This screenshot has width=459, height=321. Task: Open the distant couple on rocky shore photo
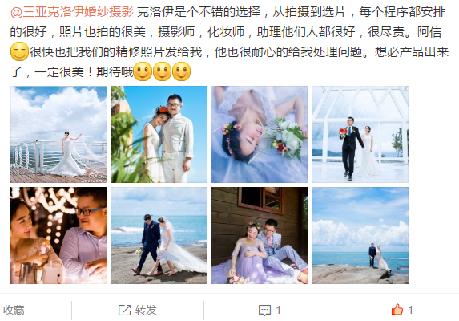[x=360, y=235]
